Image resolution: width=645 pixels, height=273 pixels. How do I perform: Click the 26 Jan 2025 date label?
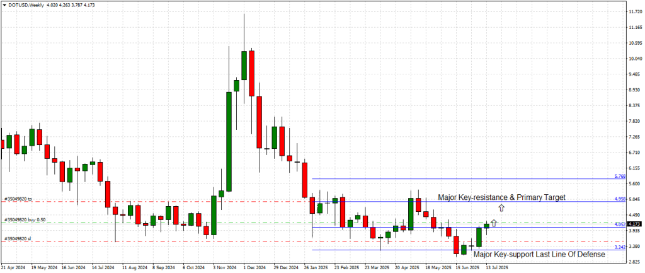pos(316,267)
